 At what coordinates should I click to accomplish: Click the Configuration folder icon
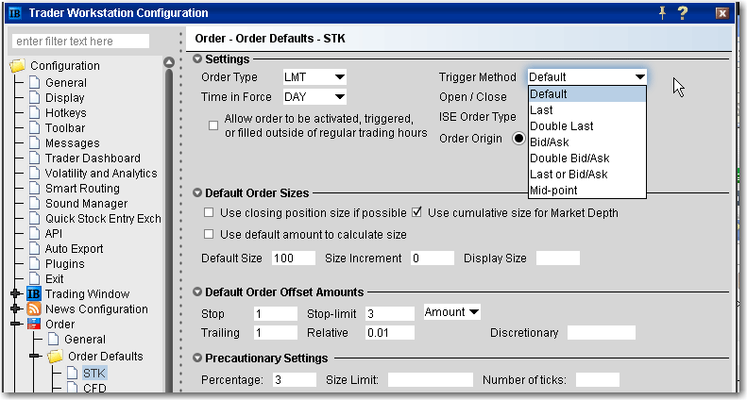(18, 66)
